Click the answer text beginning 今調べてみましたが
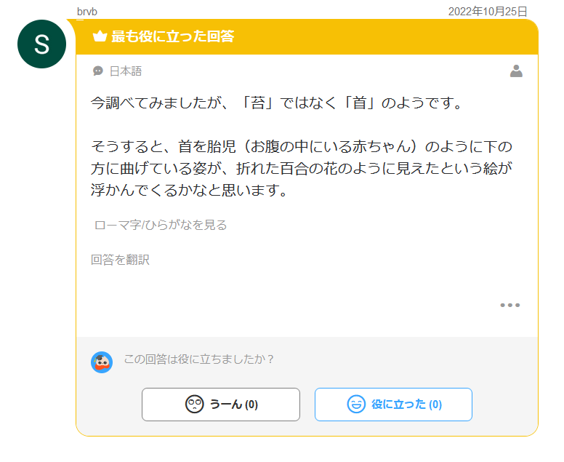The image size is (564, 462). [276, 103]
